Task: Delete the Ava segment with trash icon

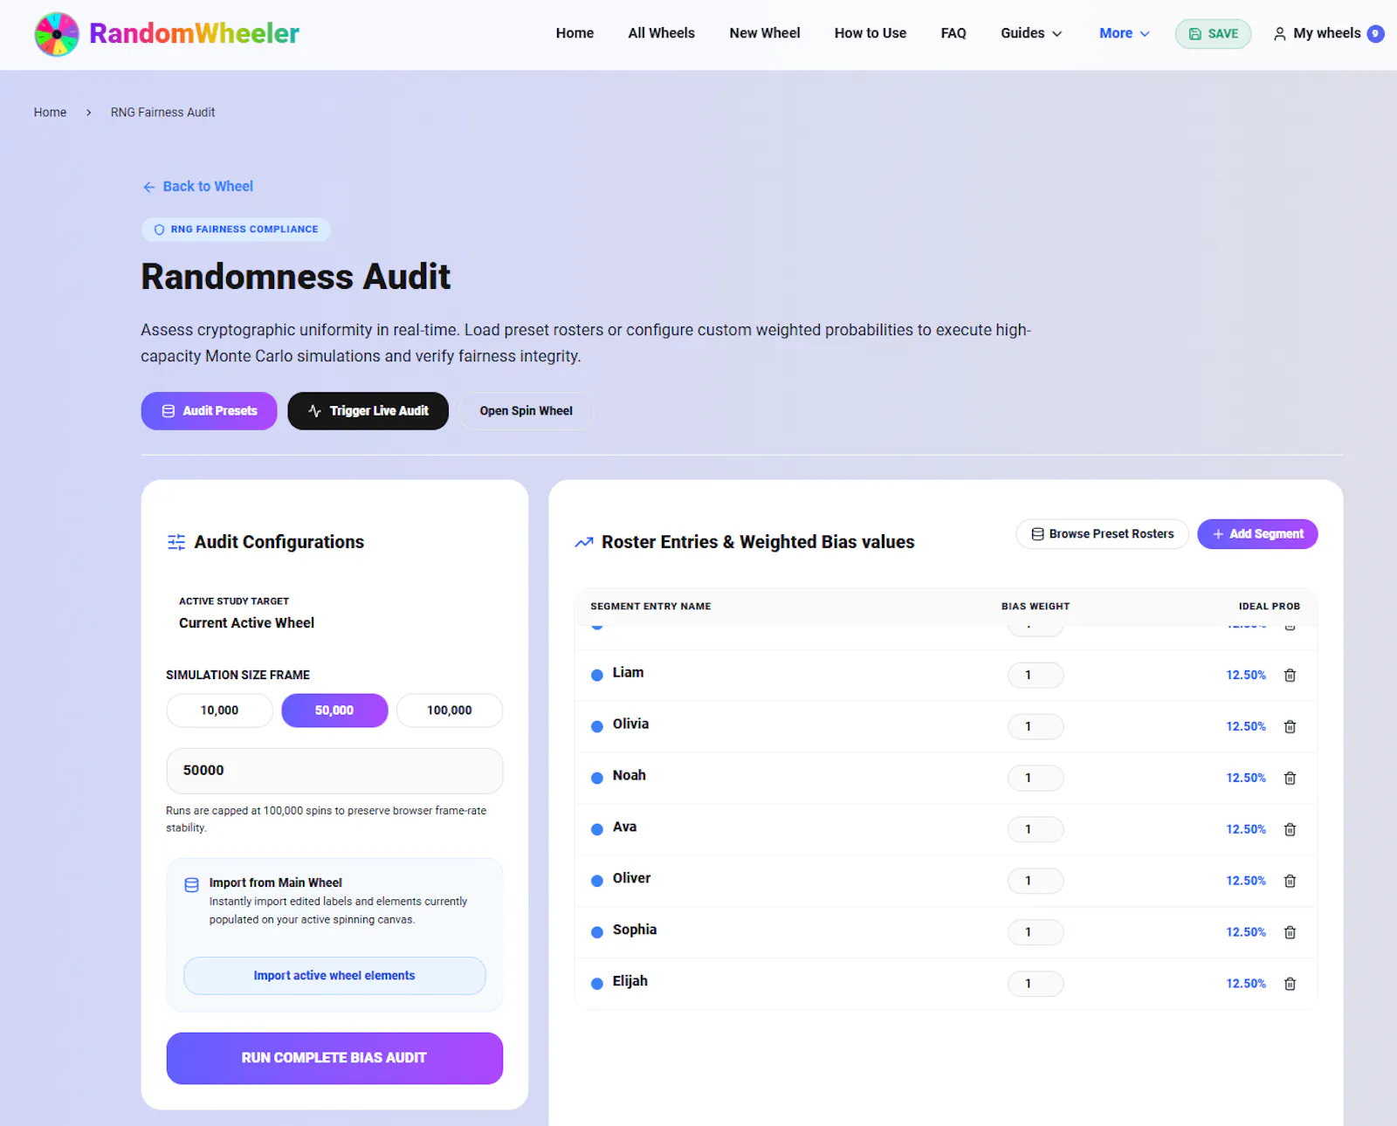Action: tap(1290, 829)
